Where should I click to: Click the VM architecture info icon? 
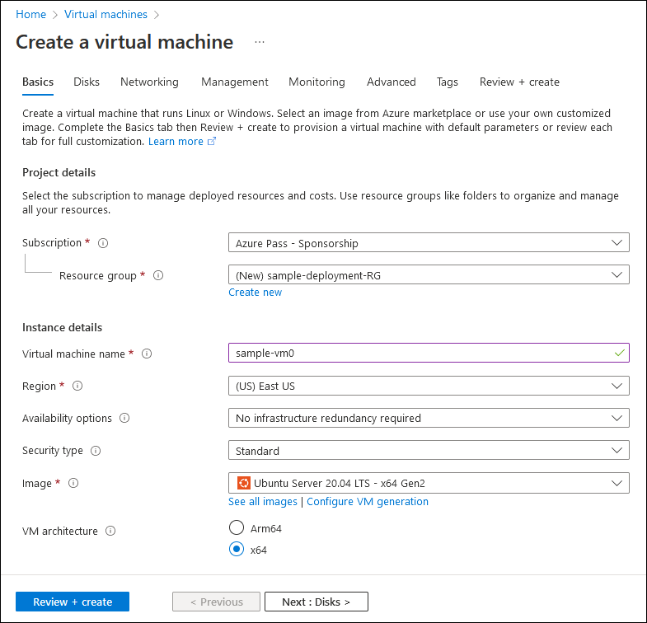[x=110, y=531]
